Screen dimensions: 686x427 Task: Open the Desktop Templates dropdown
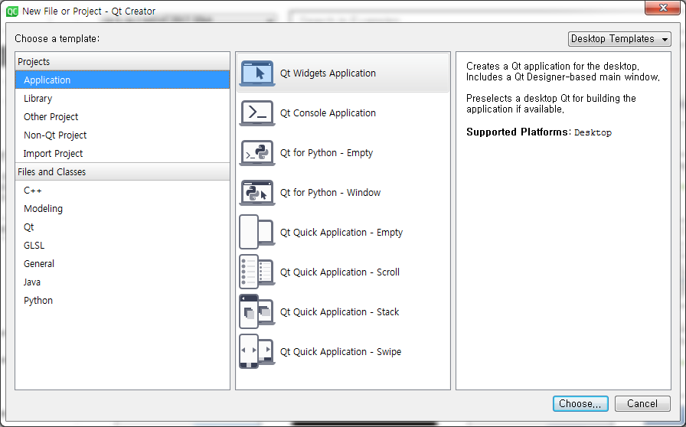[x=619, y=39]
